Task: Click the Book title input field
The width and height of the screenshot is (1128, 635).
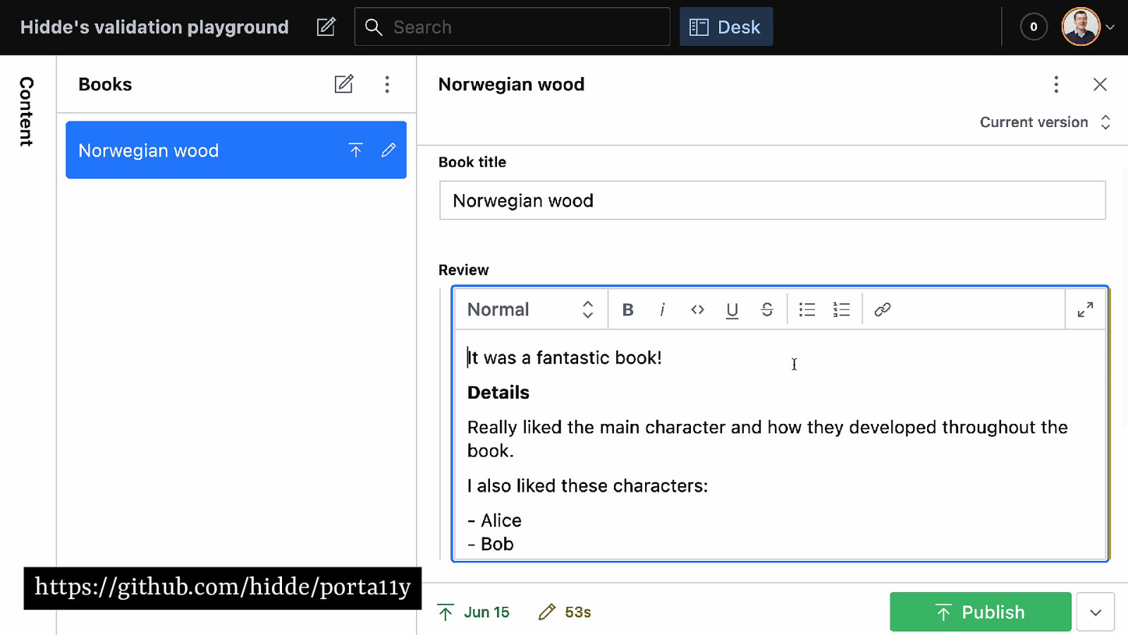Action: pyautogui.click(x=772, y=200)
